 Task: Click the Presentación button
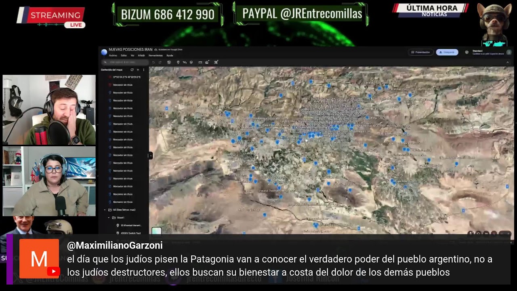pyautogui.click(x=420, y=52)
